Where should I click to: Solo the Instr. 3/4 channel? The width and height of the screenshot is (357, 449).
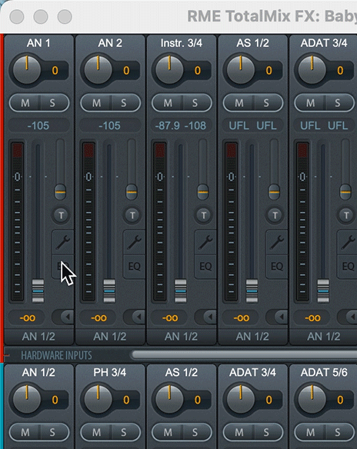(x=195, y=103)
